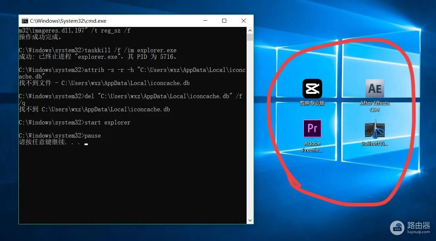Click the 剪映专业版 icon label text
Viewport: 436px width, 241px height.
(x=312, y=103)
